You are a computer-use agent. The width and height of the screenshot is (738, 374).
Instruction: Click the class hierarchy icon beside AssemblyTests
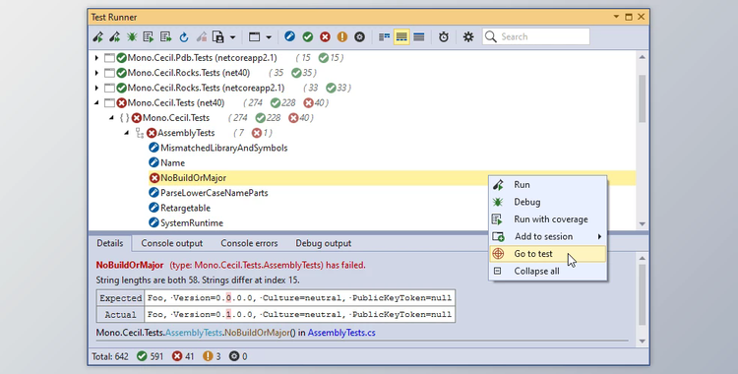point(140,133)
